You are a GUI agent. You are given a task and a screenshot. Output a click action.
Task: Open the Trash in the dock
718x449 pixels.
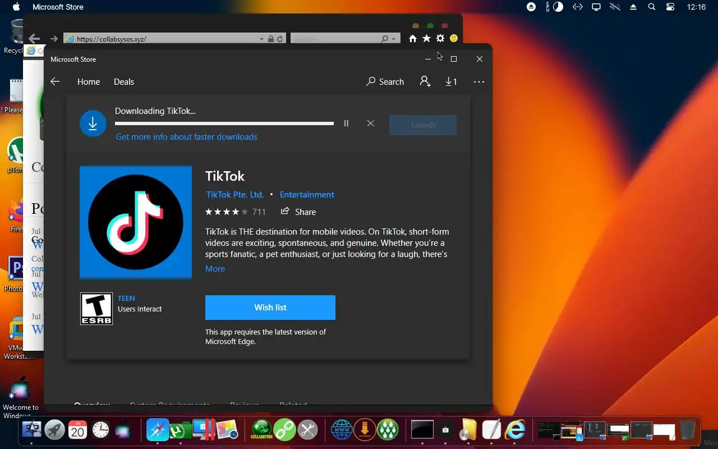(x=687, y=430)
